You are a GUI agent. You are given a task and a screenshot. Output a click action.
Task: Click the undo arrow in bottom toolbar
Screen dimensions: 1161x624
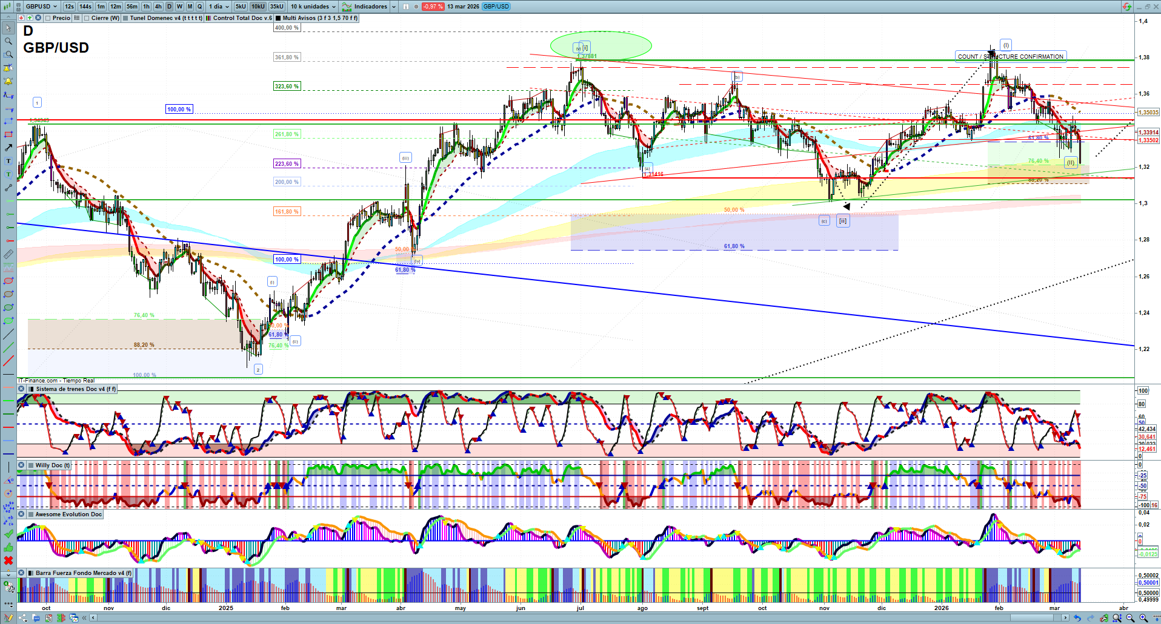[1077, 618]
